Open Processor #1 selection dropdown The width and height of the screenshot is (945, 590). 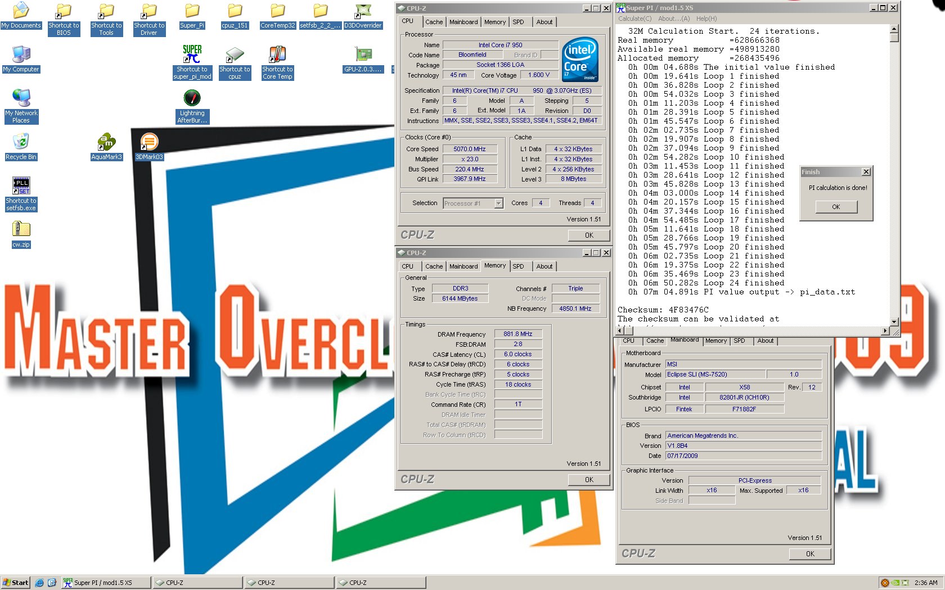(473, 203)
